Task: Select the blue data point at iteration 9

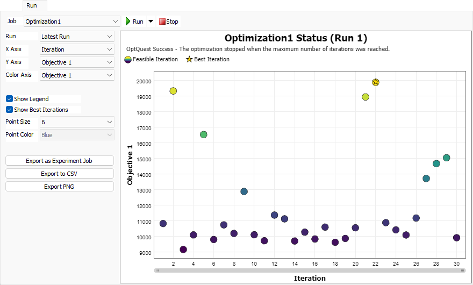Action: [x=244, y=191]
